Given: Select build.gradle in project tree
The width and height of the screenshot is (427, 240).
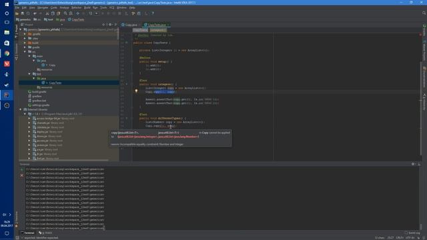Looking at the screenshot, I should pyautogui.click(x=39, y=92).
